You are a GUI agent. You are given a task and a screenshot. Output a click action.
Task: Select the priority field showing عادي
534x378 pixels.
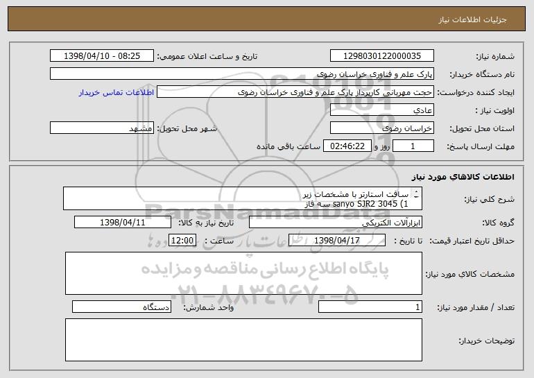point(382,110)
